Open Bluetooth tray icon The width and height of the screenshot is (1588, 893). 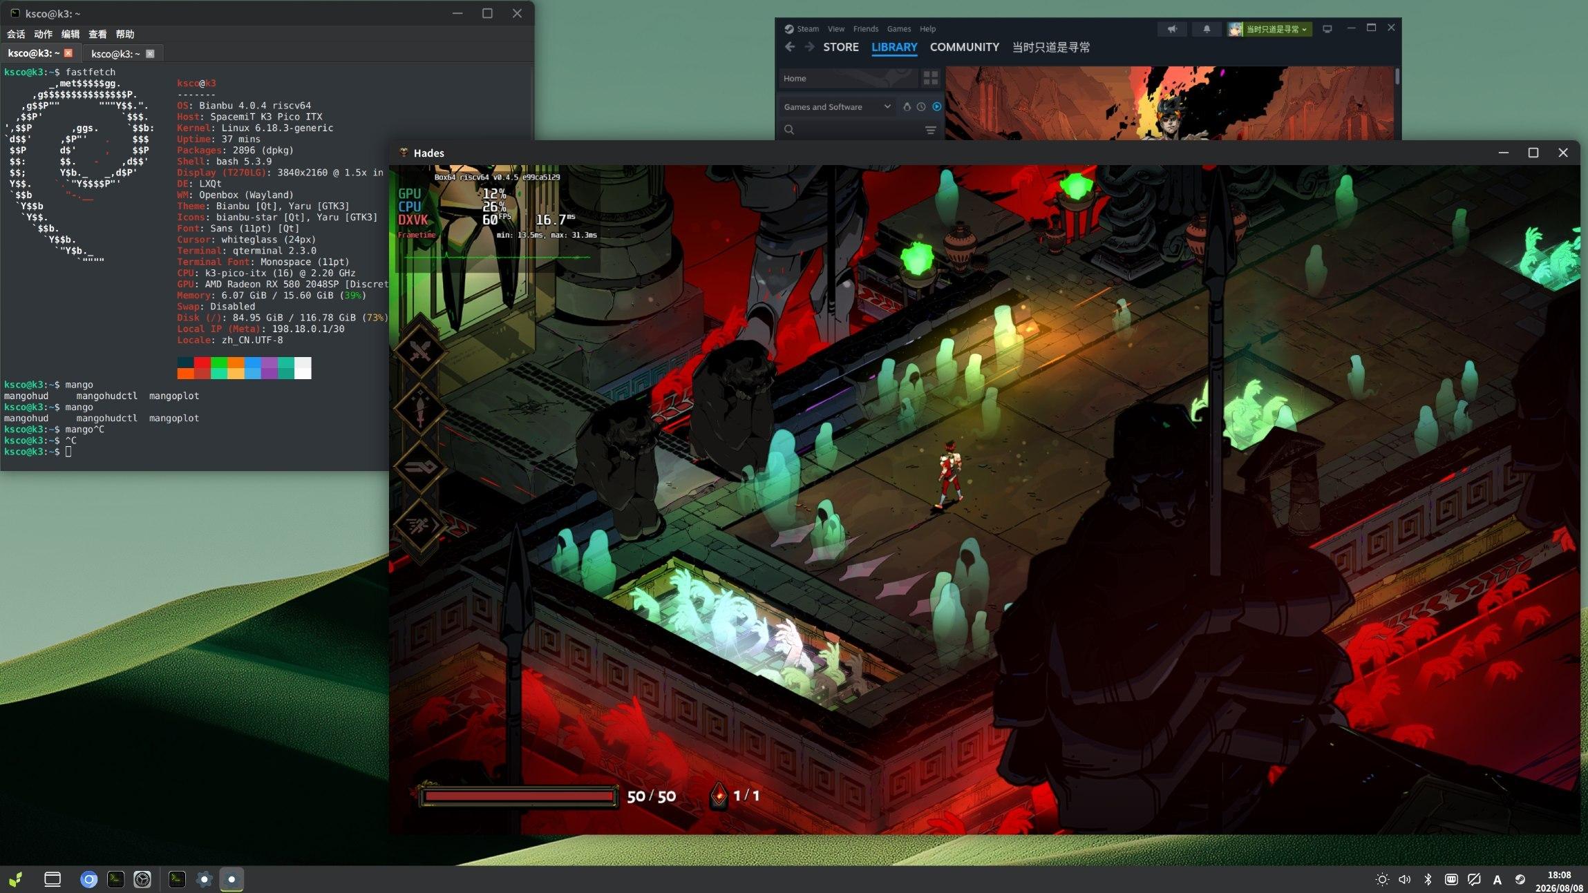point(1428,879)
